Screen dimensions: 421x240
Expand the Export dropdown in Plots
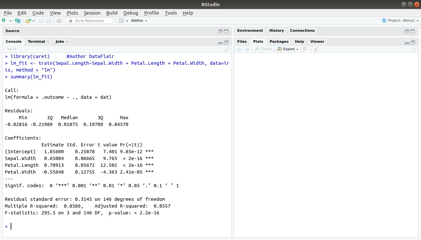(288, 49)
